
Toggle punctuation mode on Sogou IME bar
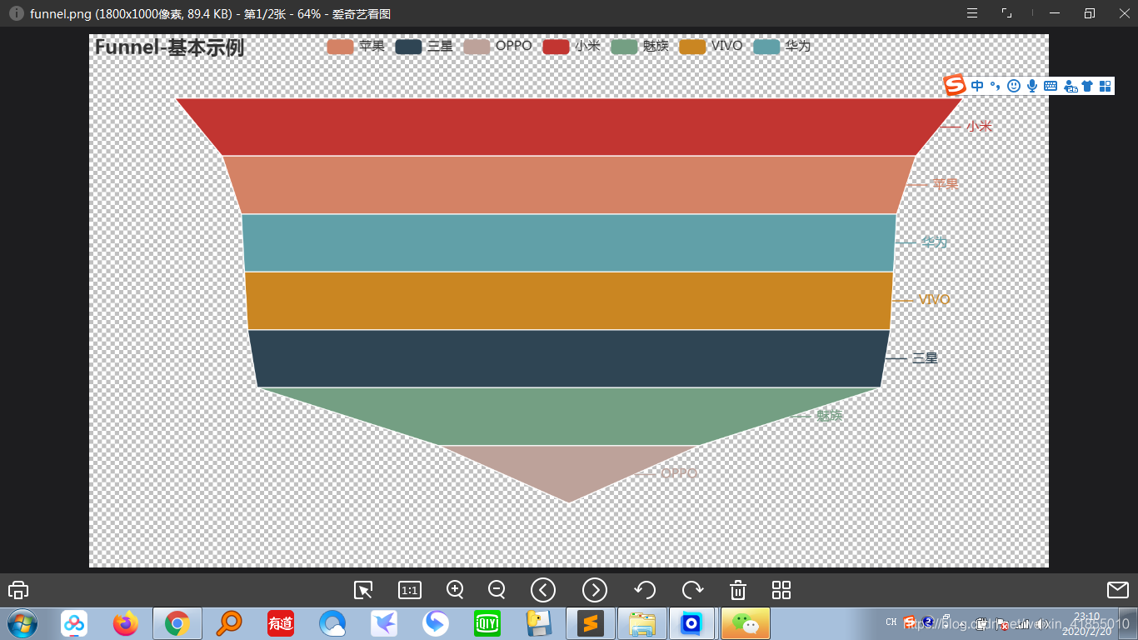click(x=996, y=86)
